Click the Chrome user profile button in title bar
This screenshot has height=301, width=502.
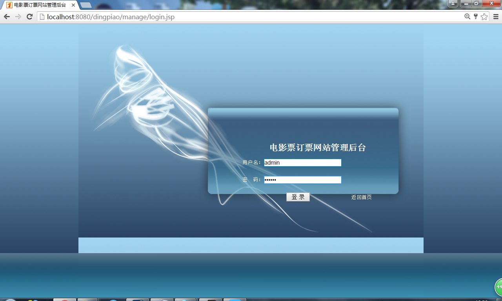pyautogui.click(x=453, y=4)
